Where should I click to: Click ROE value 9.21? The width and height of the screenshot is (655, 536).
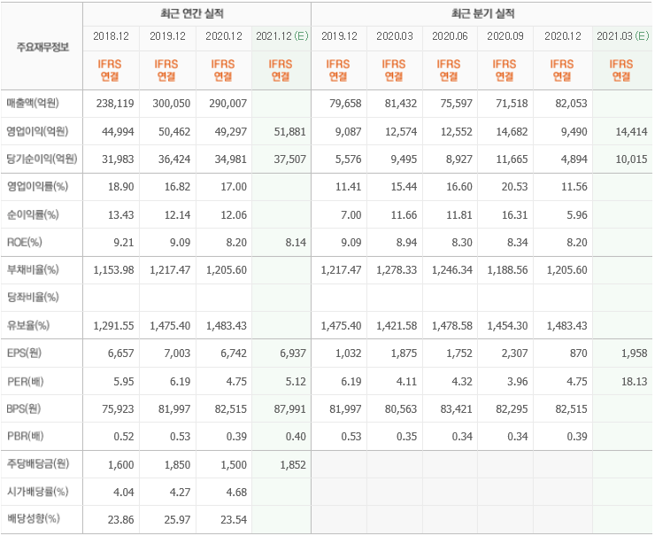tap(124, 243)
